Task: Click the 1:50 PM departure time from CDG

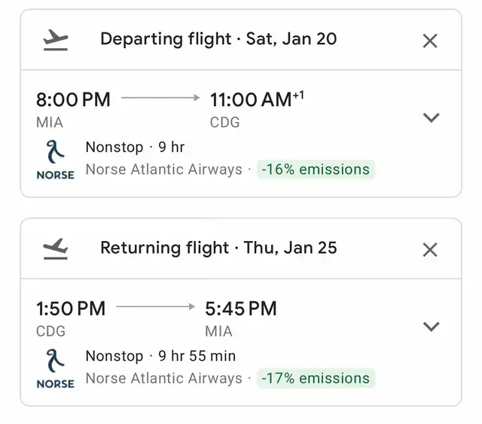Action: (x=71, y=308)
